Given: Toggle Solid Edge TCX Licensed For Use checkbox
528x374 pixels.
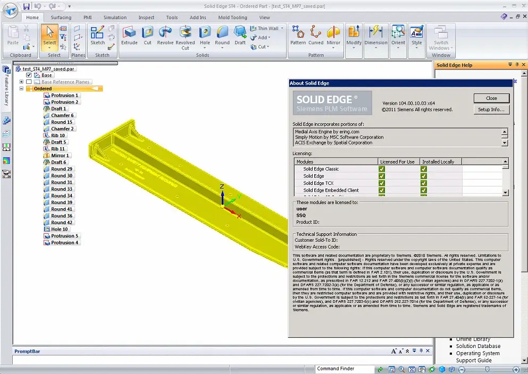Looking at the screenshot, I should 382,183.
